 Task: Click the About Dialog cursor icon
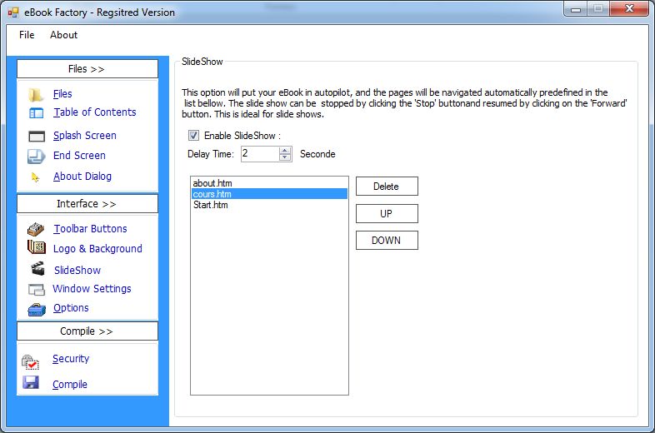35,177
